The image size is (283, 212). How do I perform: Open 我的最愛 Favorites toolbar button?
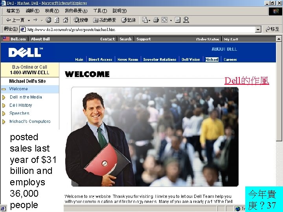tap(105, 20)
